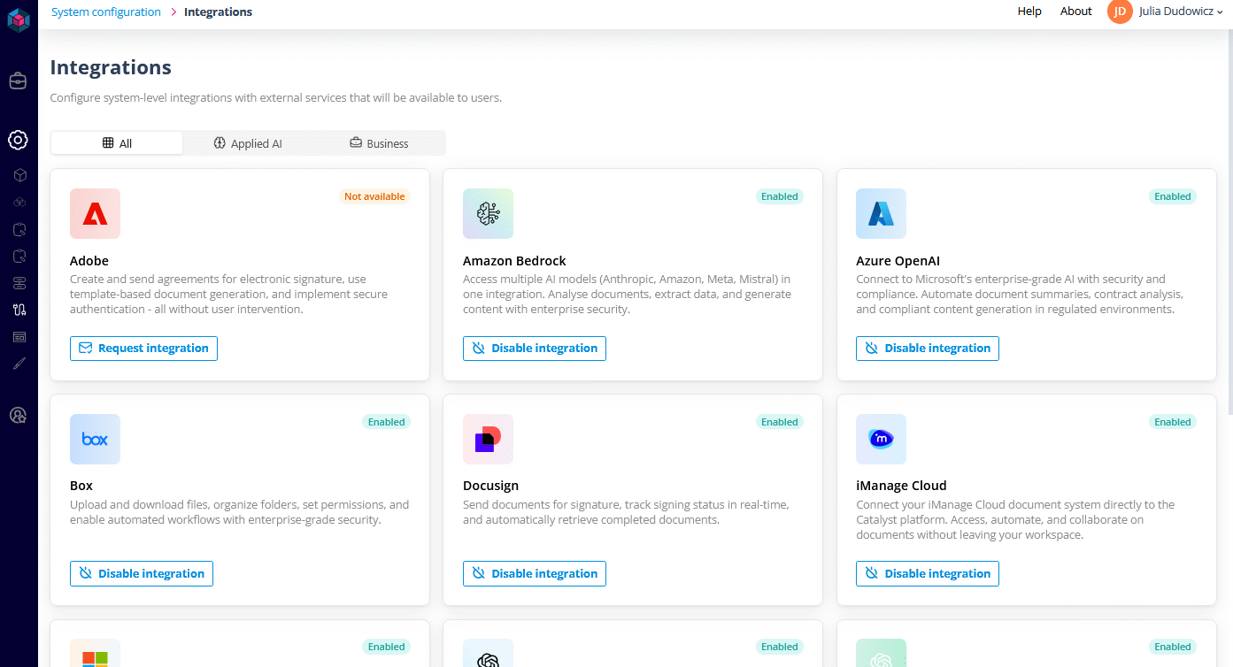Click the Adobe card title
Viewport: 1233px width, 667px height.
coord(89,261)
